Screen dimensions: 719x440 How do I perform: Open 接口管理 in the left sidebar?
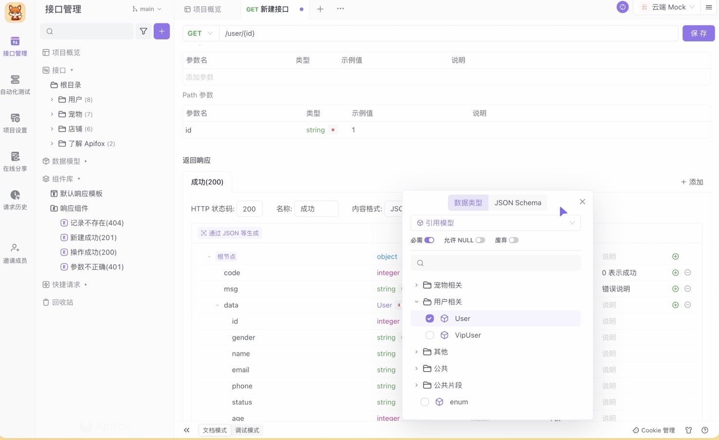(15, 47)
